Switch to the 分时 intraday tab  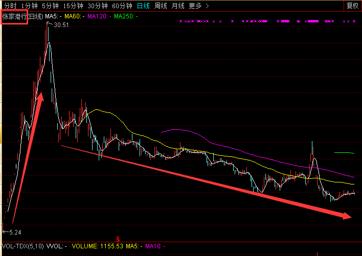coord(10,6)
